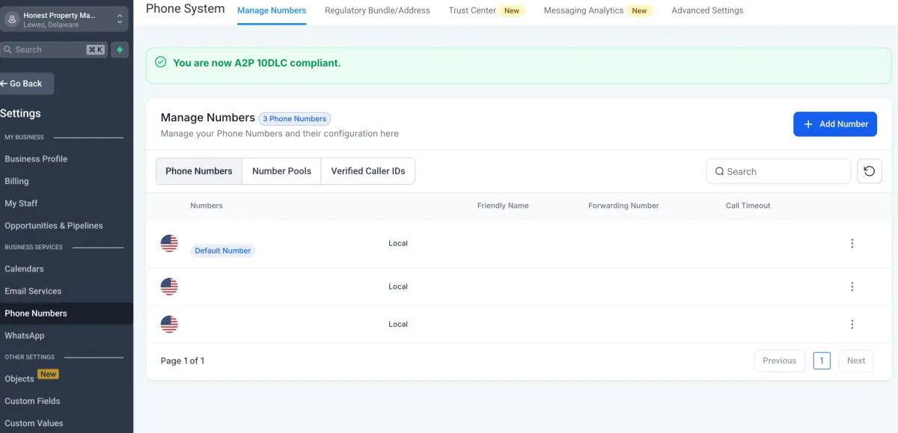
Task: Click the Next page button
Action: pyautogui.click(x=856, y=360)
